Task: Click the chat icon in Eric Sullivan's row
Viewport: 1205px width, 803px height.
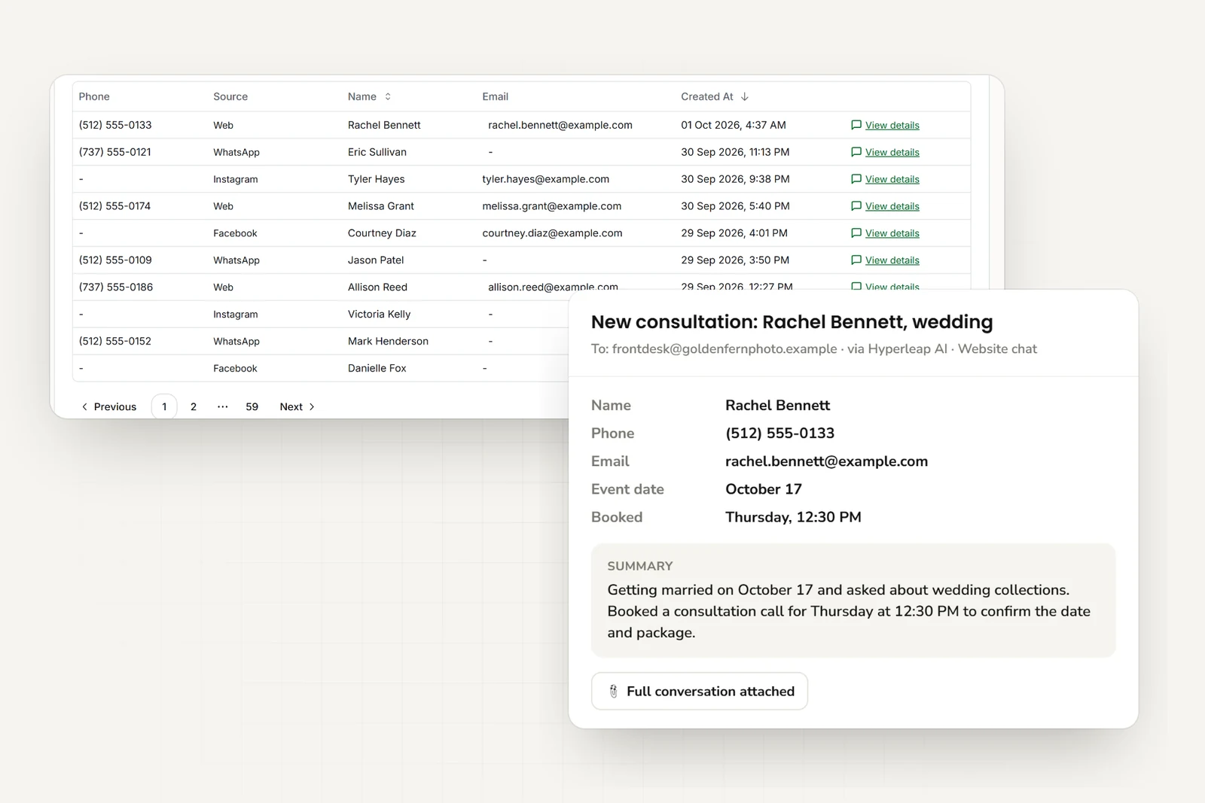Action: [x=856, y=152]
